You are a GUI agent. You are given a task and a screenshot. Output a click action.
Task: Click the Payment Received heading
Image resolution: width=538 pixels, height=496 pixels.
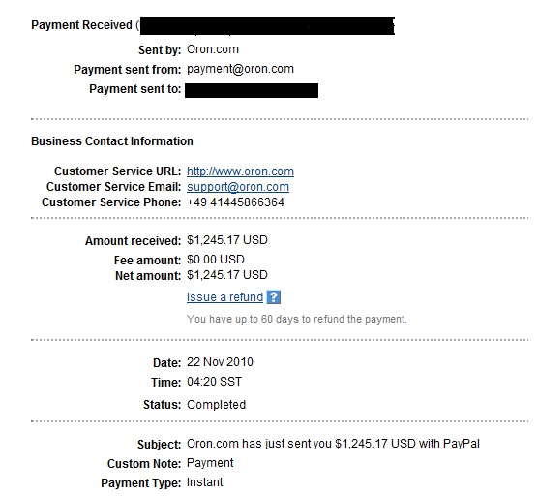click(81, 25)
